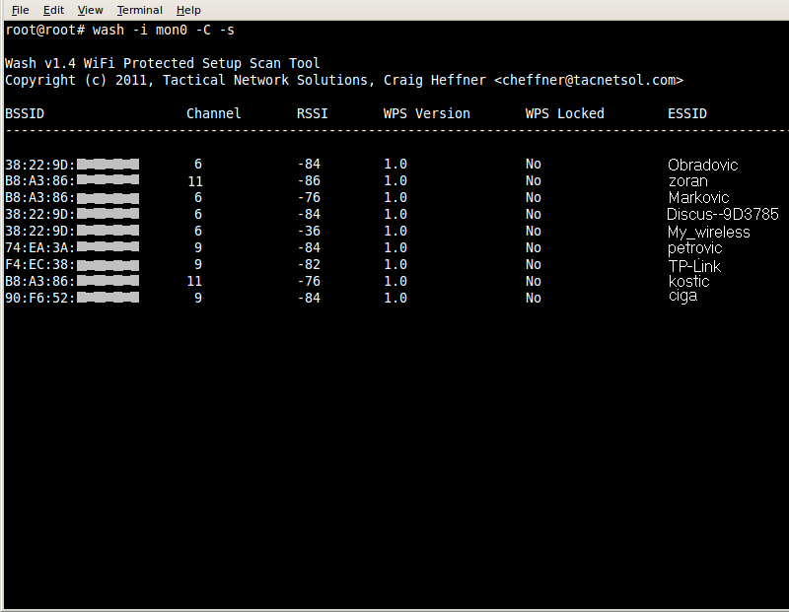The width and height of the screenshot is (789, 612).
Task: Click the WPS Locked column header
Action: pyautogui.click(x=564, y=113)
